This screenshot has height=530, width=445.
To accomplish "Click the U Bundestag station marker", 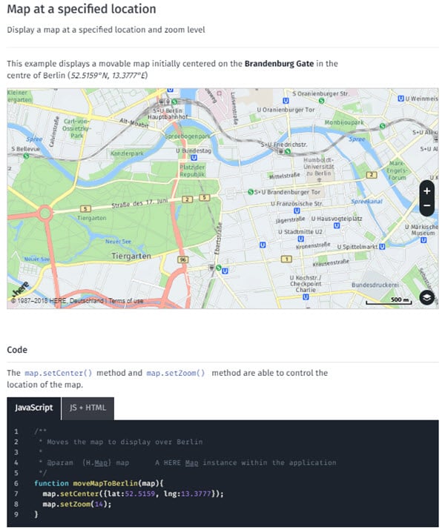I will (193, 157).
